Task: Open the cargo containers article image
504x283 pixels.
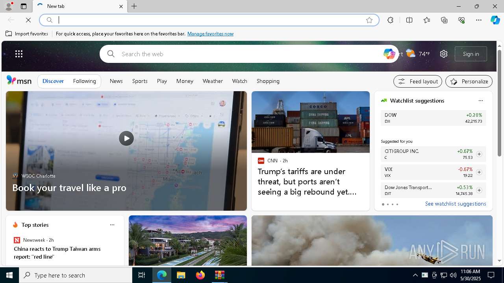Action: 311,122
